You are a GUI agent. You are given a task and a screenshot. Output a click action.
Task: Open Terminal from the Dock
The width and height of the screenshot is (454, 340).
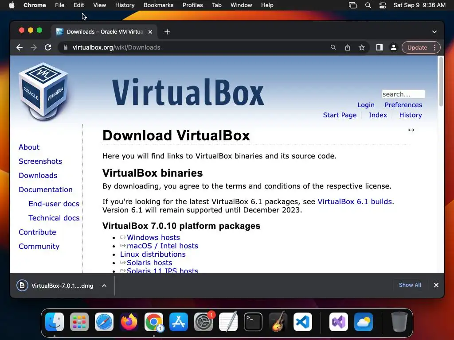(253, 322)
